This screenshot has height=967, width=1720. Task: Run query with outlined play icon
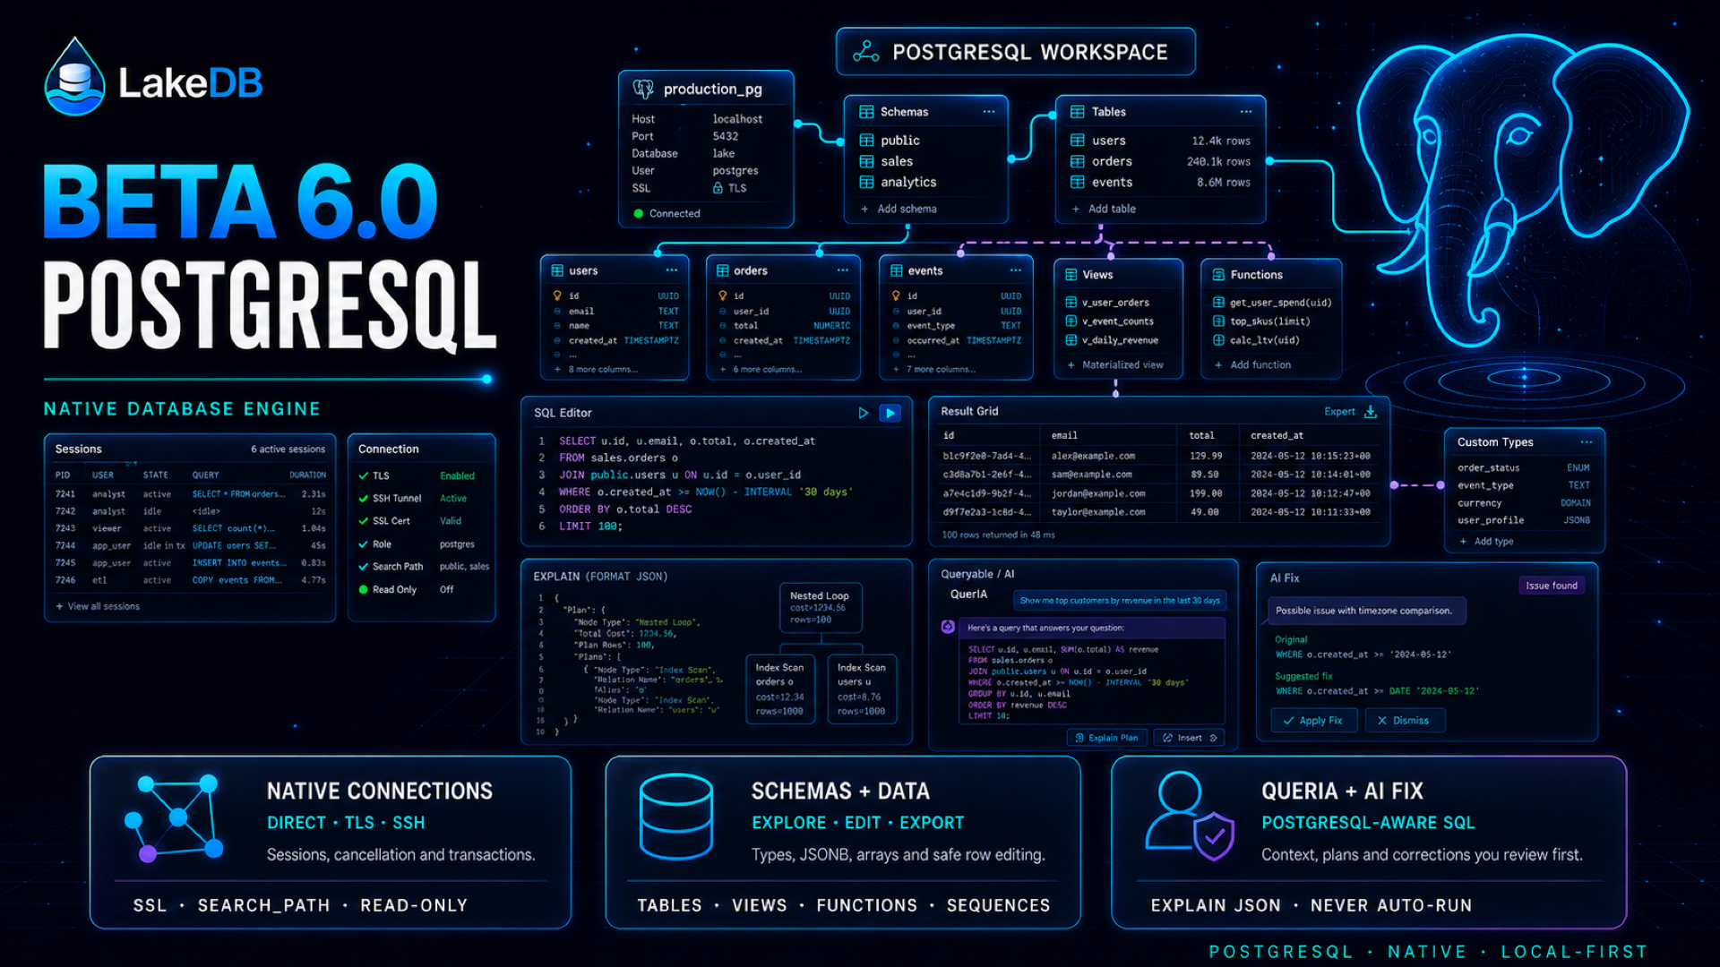point(863,413)
